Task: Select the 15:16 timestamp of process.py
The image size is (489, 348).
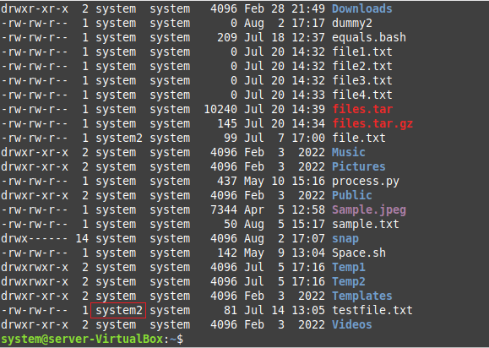Action: (x=308, y=181)
